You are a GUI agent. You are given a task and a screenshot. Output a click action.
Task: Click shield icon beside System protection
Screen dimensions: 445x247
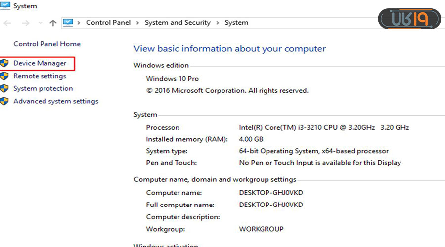pyautogui.click(x=4, y=89)
